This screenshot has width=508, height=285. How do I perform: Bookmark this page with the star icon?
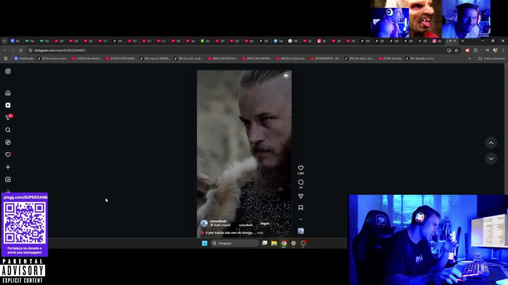[x=456, y=50]
